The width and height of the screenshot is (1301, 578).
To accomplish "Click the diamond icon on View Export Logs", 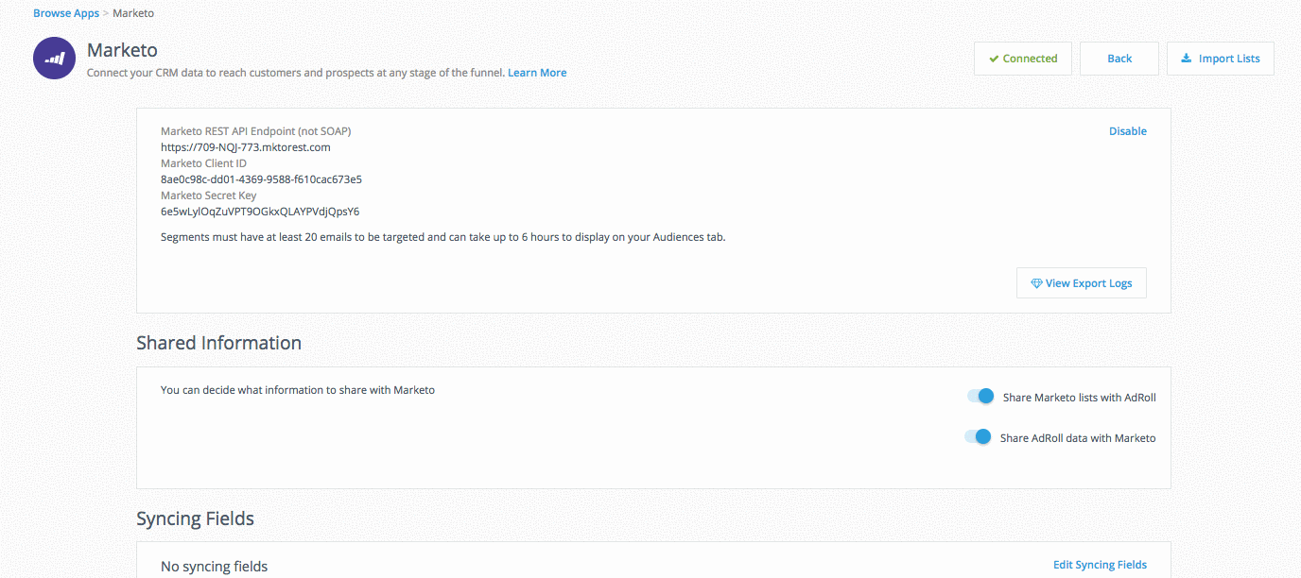I will pos(1036,283).
